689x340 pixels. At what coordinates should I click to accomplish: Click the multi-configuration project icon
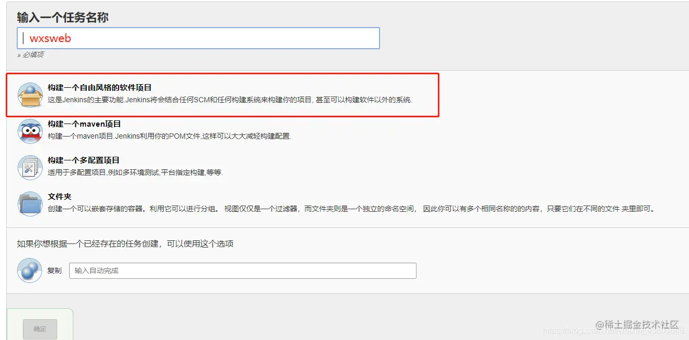pyautogui.click(x=30, y=167)
